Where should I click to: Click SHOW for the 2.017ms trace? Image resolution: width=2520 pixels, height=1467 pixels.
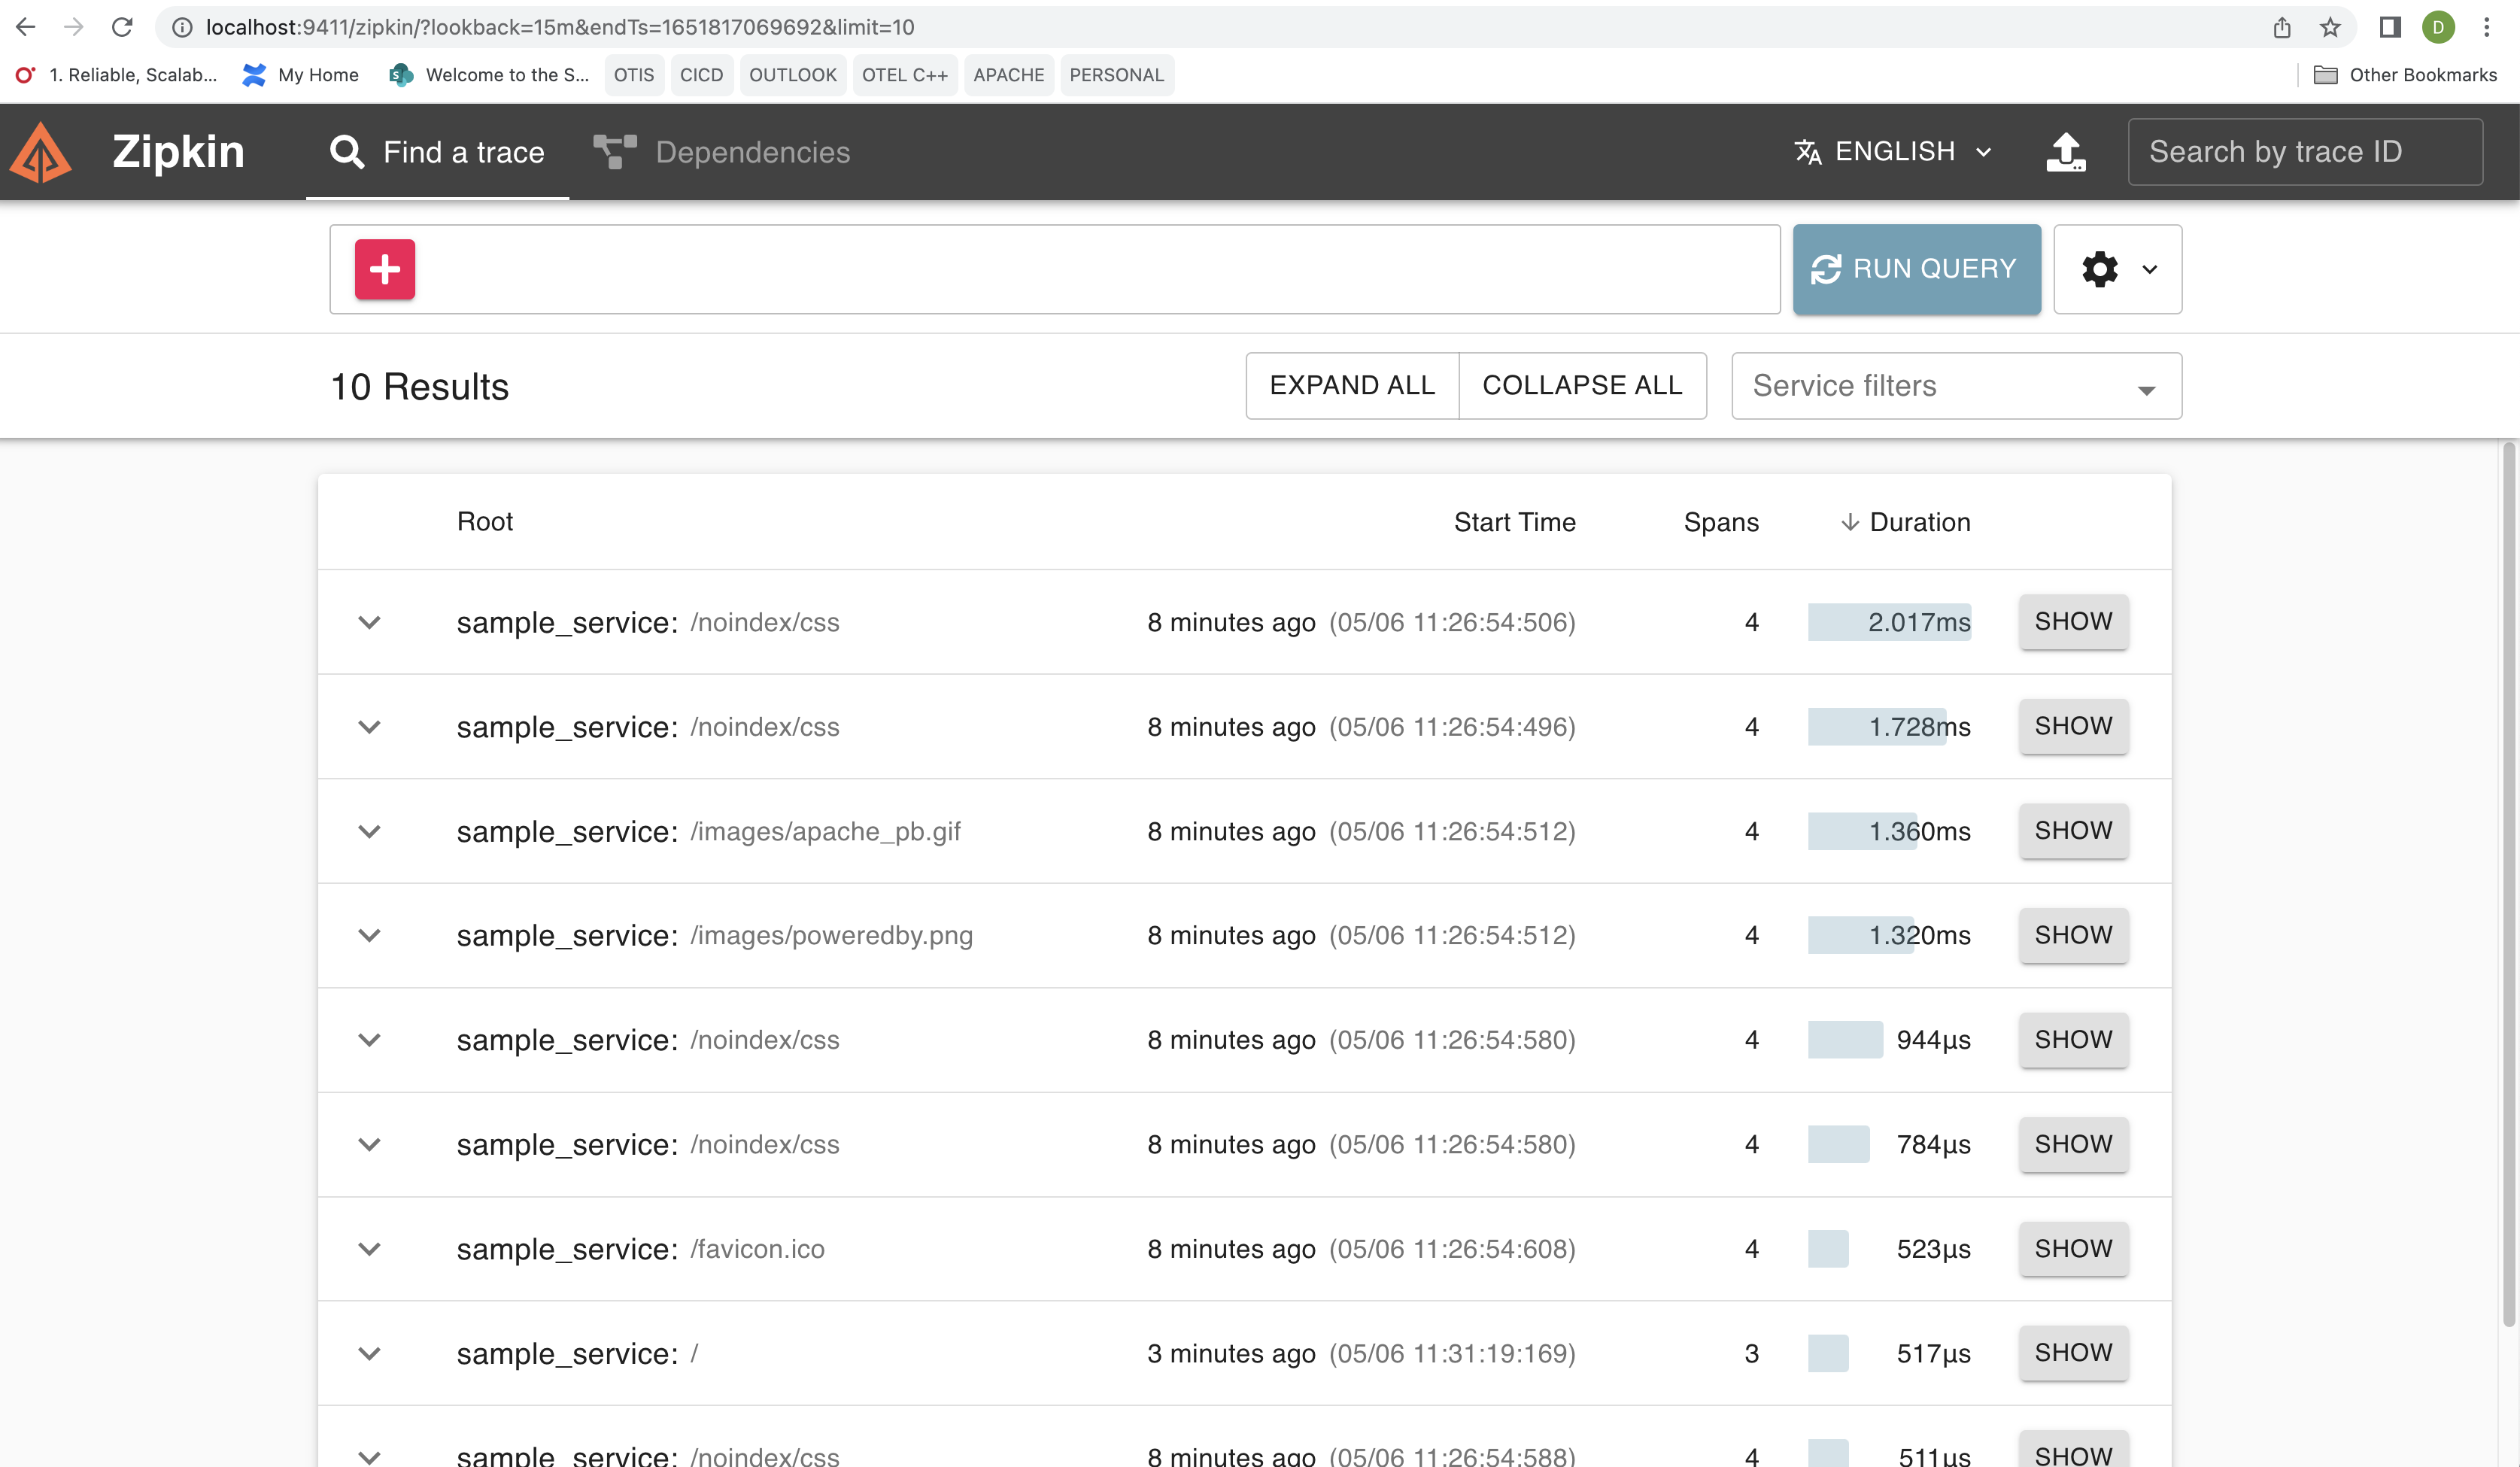[x=2073, y=622]
